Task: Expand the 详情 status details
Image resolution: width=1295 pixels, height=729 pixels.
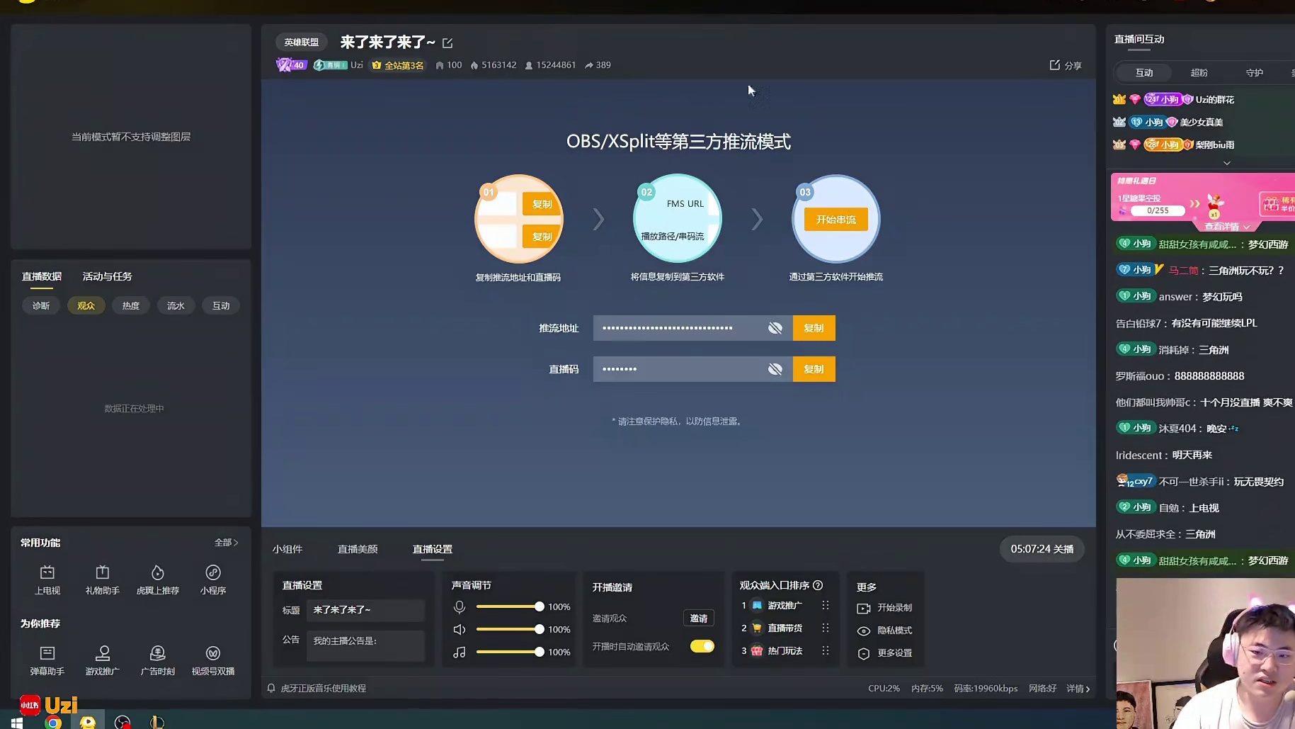Action: pos(1078,689)
